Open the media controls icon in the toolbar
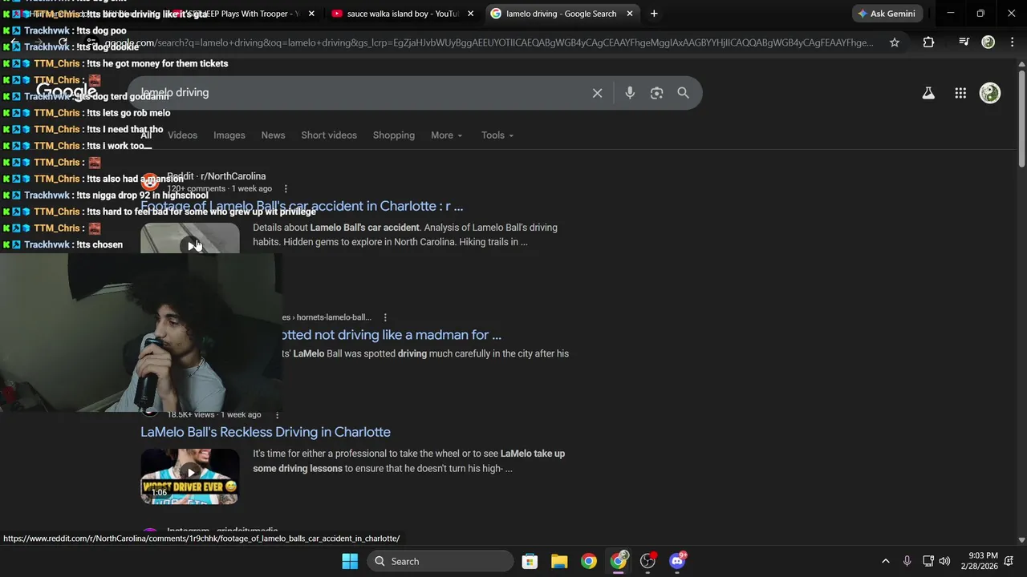Screen dimensions: 1027x577 click(964, 42)
